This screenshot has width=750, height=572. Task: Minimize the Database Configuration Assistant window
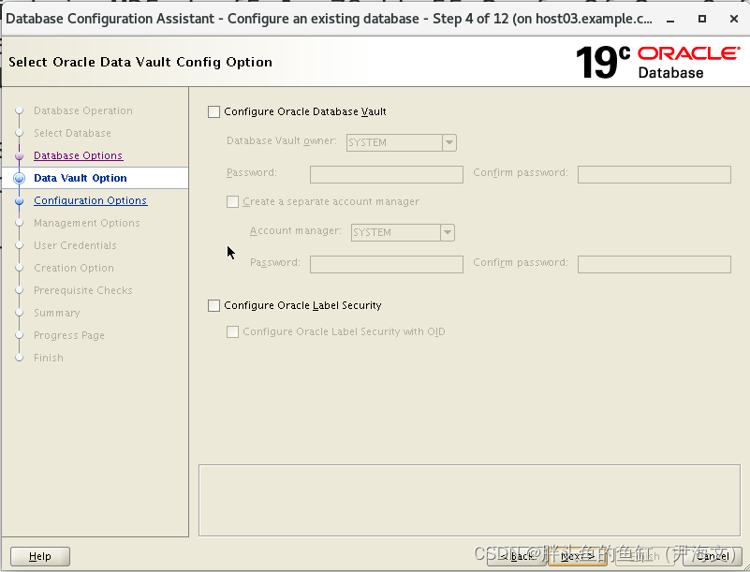tap(670, 19)
